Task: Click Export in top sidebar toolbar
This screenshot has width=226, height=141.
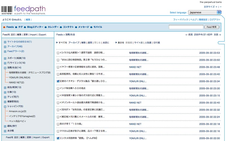Action: click(43, 34)
